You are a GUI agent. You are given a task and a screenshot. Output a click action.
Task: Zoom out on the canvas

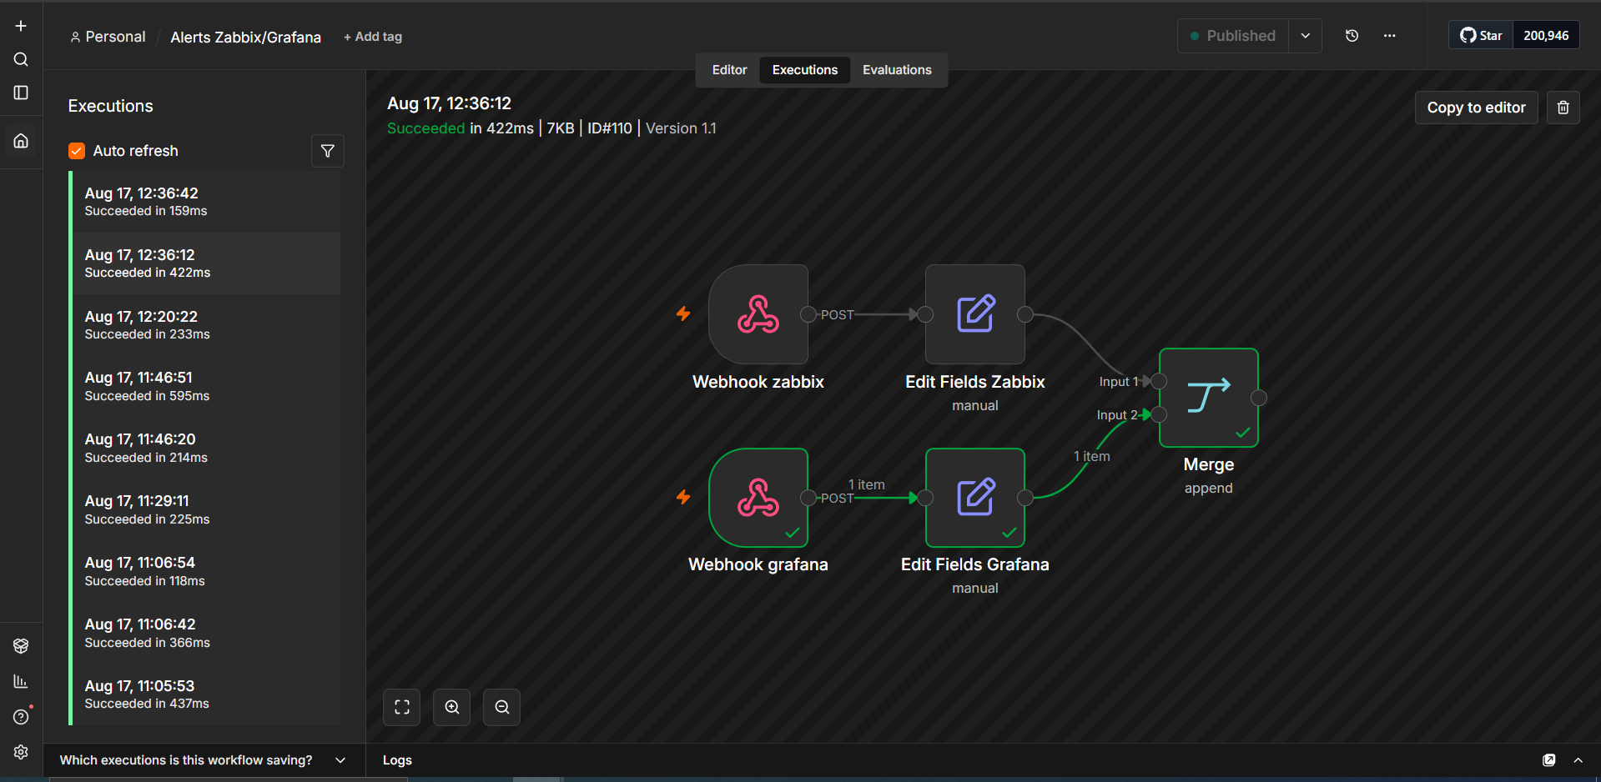(502, 707)
